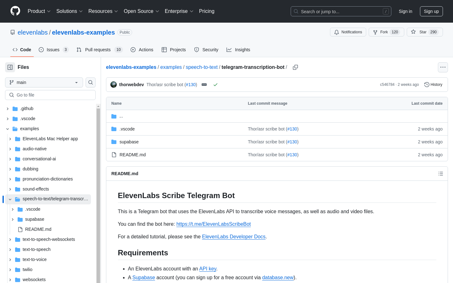Open the GitHub home logo
Image resolution: width=453 pixels, height=283 pixels.
click(15, 11)
